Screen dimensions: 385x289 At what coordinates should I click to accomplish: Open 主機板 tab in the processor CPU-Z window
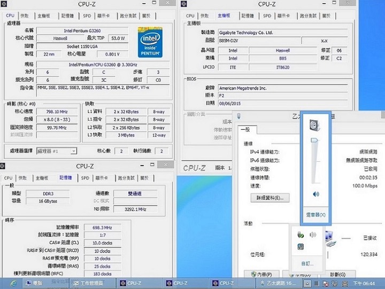point(44,15)
